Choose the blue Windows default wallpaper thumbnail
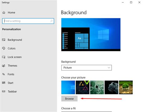 (68, 87)
